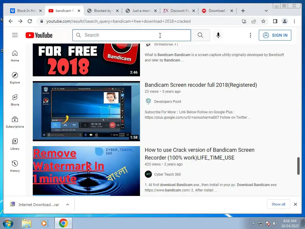Screen dimensions: 305x229
Task: Open Home in the sidebar
Action: coord(15,56)
